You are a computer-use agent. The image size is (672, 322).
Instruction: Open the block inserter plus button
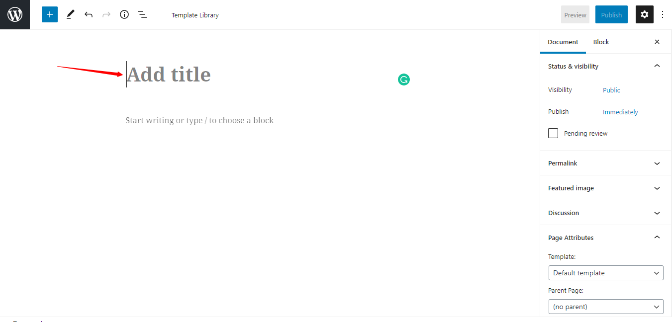(50, 14)
